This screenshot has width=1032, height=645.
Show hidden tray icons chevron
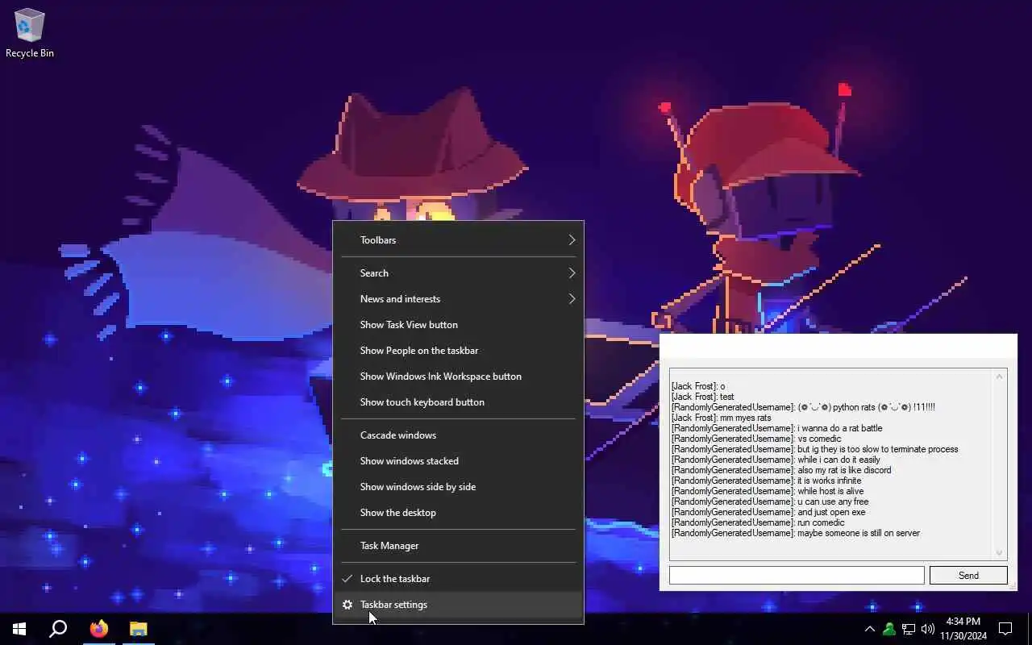[870, 629]
